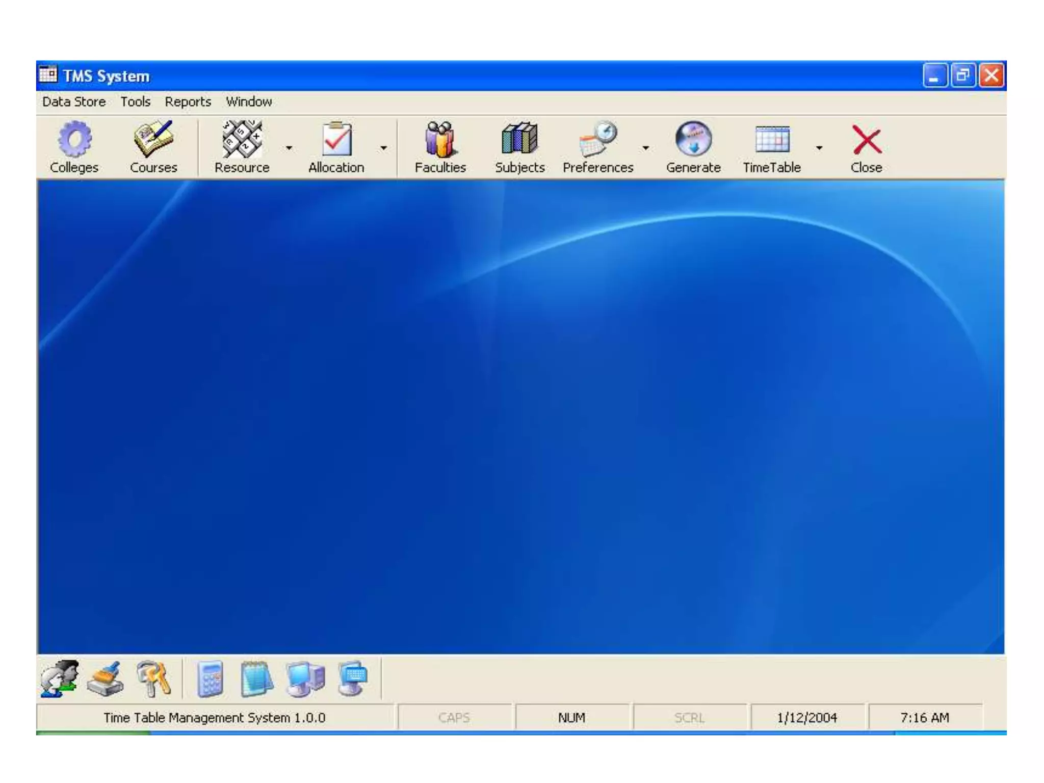1044x783 pixels.
Task: Expand the Allocation dropdown arrow
Action: pyautogui.click(x=383, y=148)
